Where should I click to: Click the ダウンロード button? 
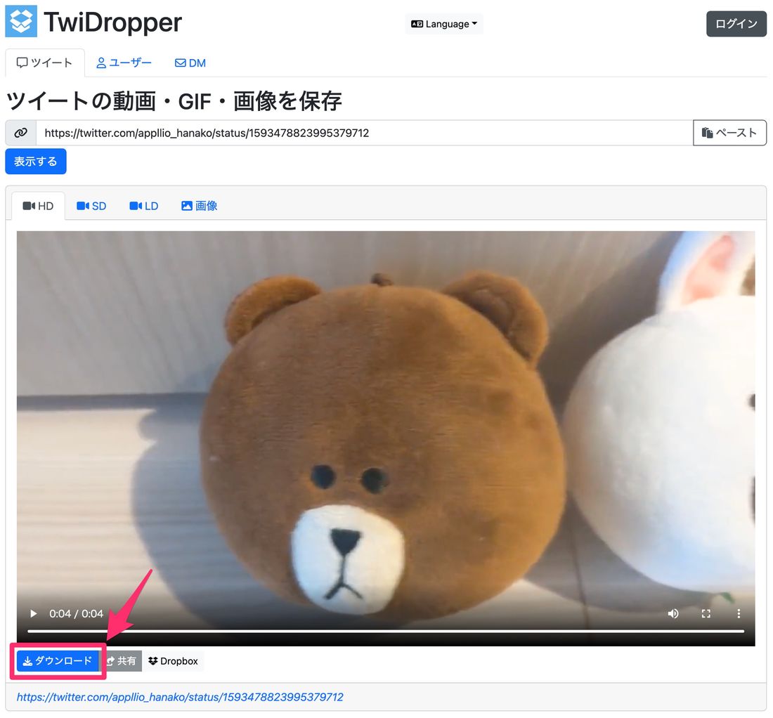tap(57, 661)
